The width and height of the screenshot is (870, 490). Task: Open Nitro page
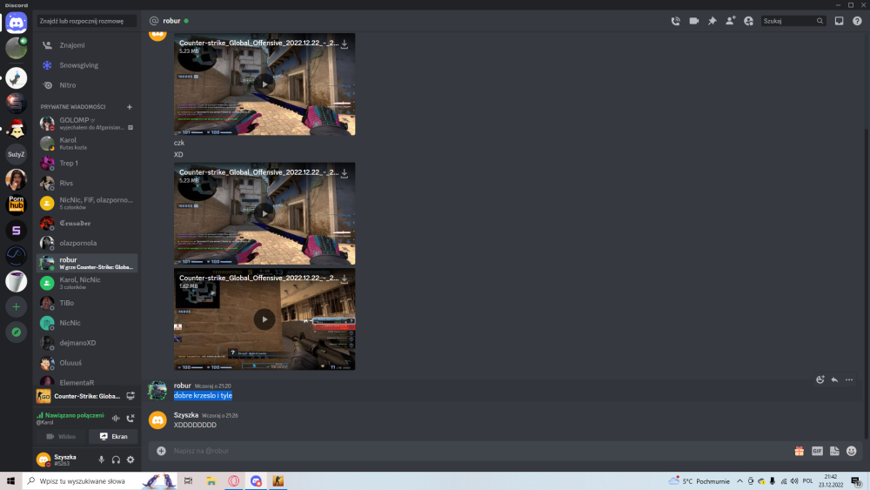[87, 85]
